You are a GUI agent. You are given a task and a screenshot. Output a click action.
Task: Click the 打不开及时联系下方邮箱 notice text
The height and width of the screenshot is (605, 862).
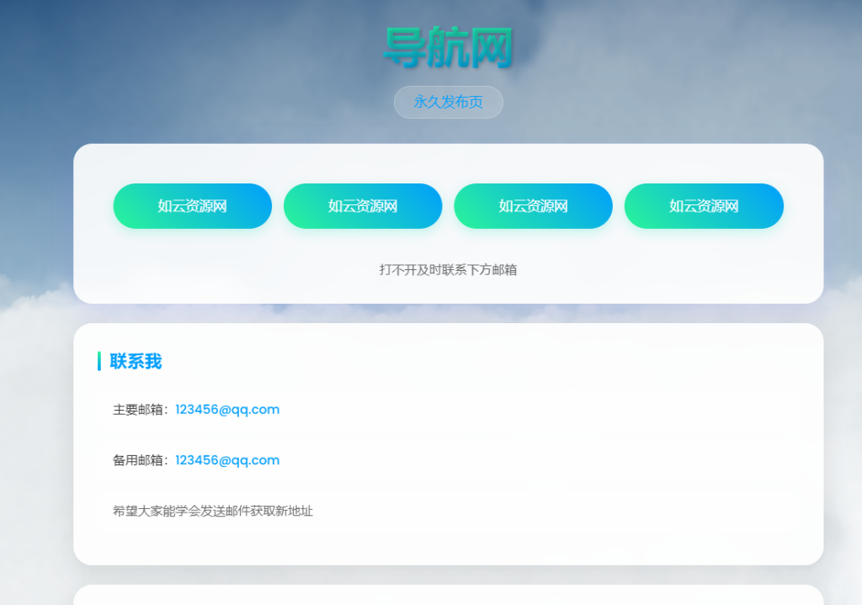447,269
